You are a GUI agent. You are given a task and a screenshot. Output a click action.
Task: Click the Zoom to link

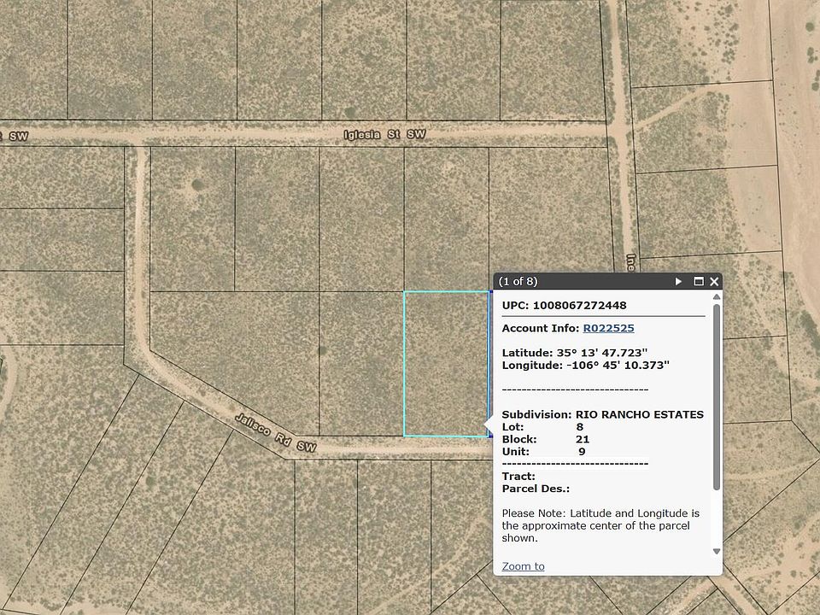[524, 565]
